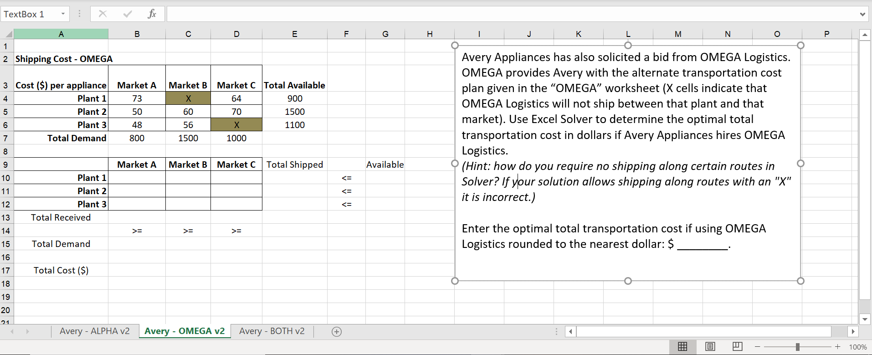This screenshot has height=355, width=872.
Task: Switch to Page Break Preview icon
Action: click(737, 347)
